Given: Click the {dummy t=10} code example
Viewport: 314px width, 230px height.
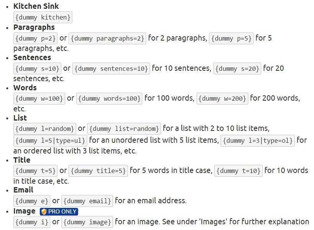Looking at the screenshot, I should click(x=238, y=171).
